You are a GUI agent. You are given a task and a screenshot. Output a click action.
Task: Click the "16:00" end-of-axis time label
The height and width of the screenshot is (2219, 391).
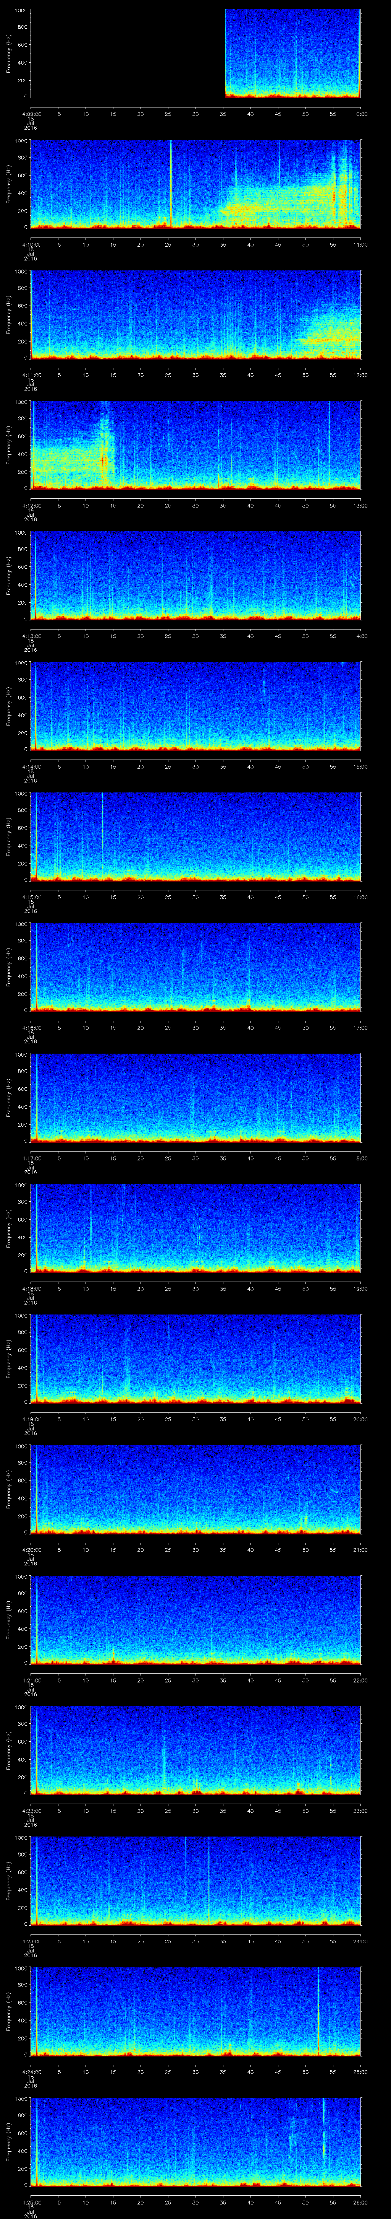coord(360,897)
